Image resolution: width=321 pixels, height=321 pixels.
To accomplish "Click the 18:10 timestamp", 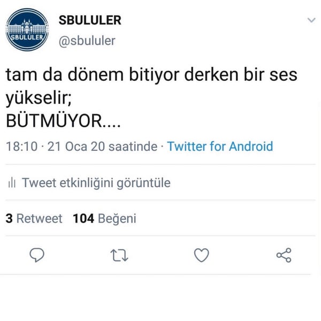I will (22, 147).
